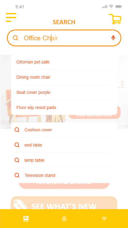The height and width of the screenshot is (228, 128).
Task: Select the Dining room chair suggestion
Action: pos(64,77)
